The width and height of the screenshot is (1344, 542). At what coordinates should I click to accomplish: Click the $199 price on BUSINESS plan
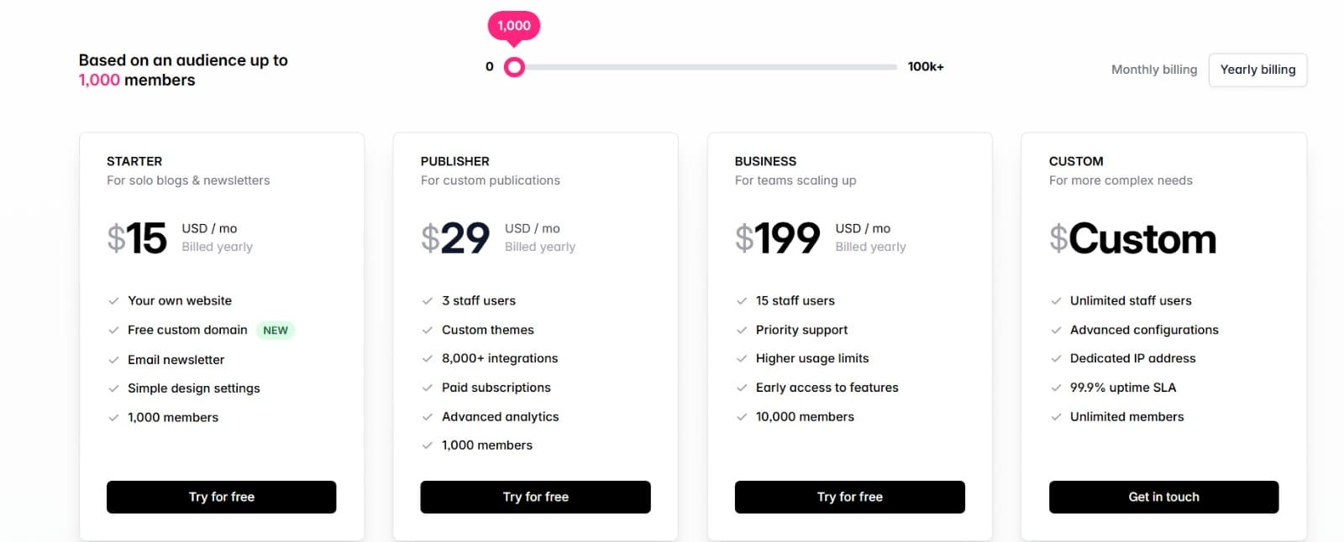777,237
